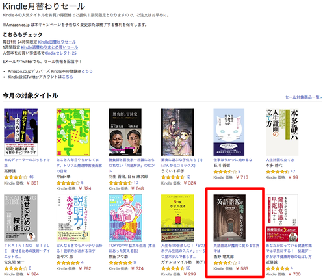Image resolution: width=325 pixels, height=280 pixels.
Task: Open the 英語語源が魔術に変わる世界では title link
Action: (237, 248)
